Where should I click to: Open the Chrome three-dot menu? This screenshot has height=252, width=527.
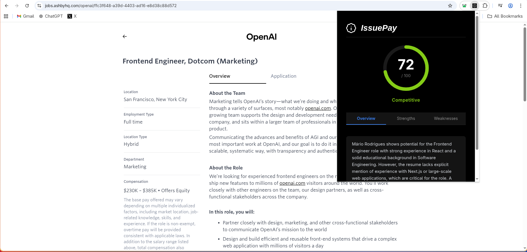(521, 6)
